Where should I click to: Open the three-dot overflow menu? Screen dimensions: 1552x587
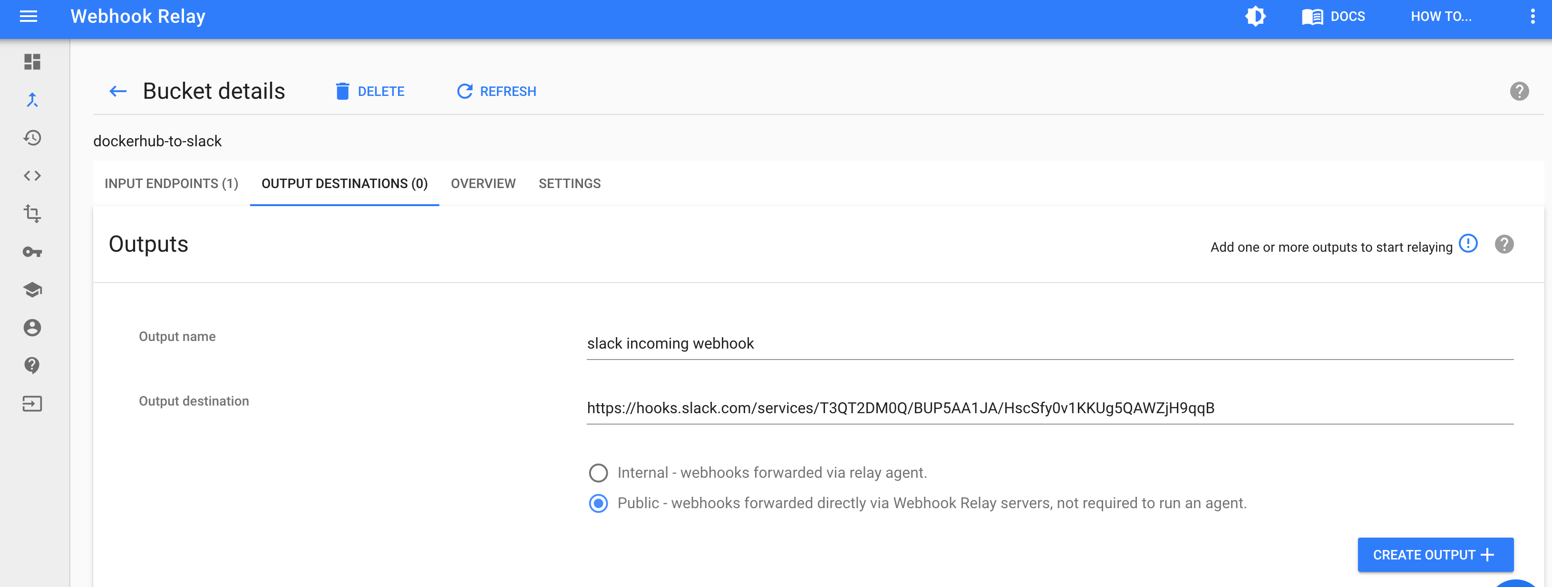point(1532,16)
